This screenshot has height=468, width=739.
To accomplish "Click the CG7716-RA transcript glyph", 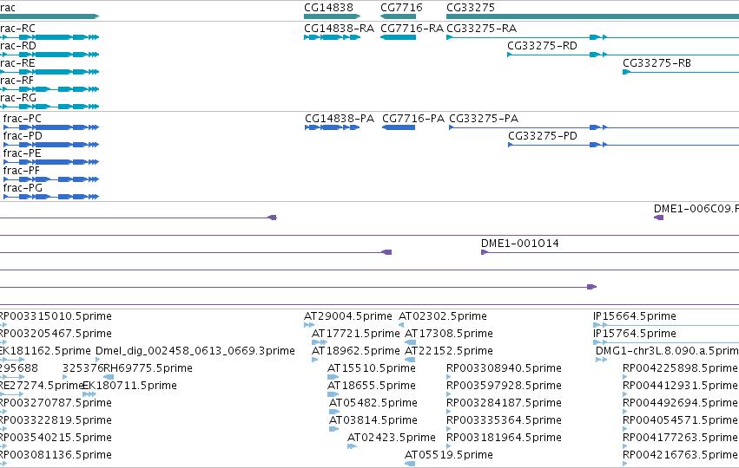I will (399, 37).
